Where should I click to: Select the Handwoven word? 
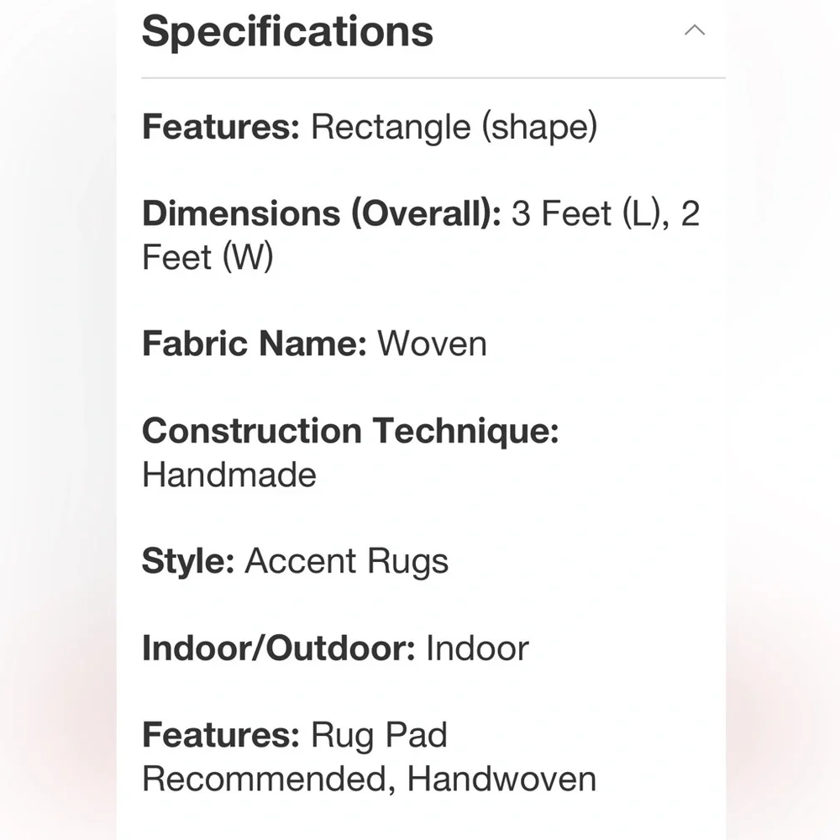coord(501,779)
